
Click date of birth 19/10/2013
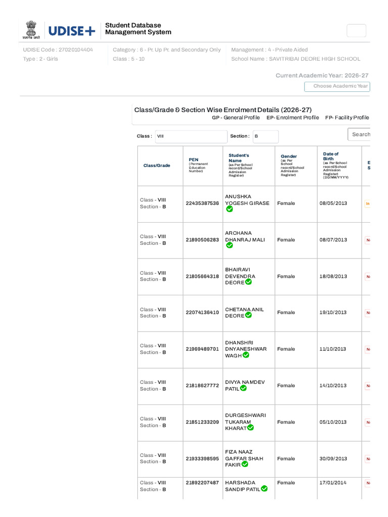pos(333,313)
